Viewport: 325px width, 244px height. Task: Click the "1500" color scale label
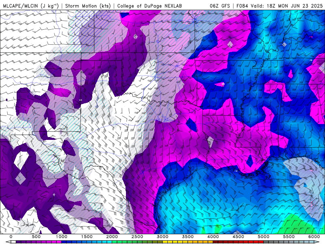pyautogui.click(x=87, y=237)
